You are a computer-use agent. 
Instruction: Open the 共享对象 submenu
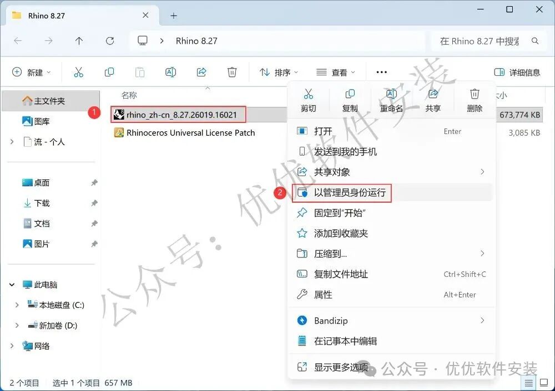coord(392,172)
